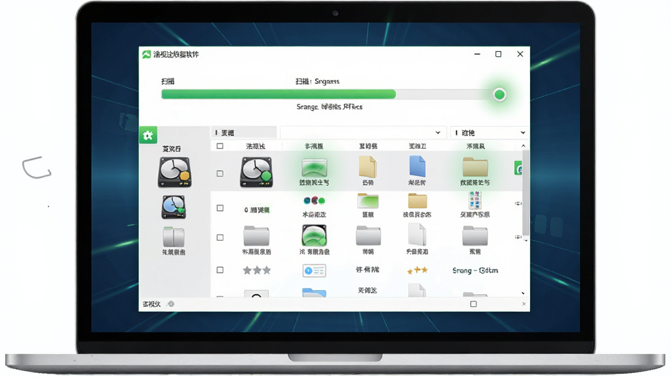Minimize the recovery app window

pyautogui.click(x=477, y=54)
